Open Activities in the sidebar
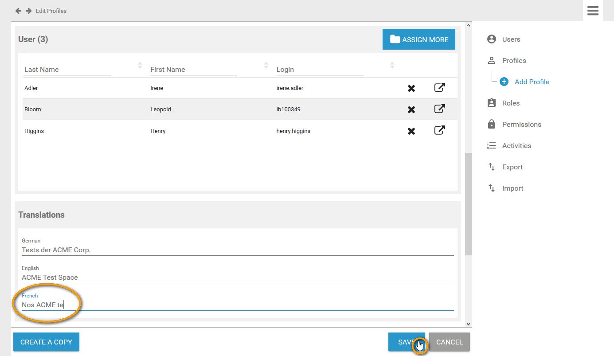Screen dimensions: 614x356 tap(516, 145)
